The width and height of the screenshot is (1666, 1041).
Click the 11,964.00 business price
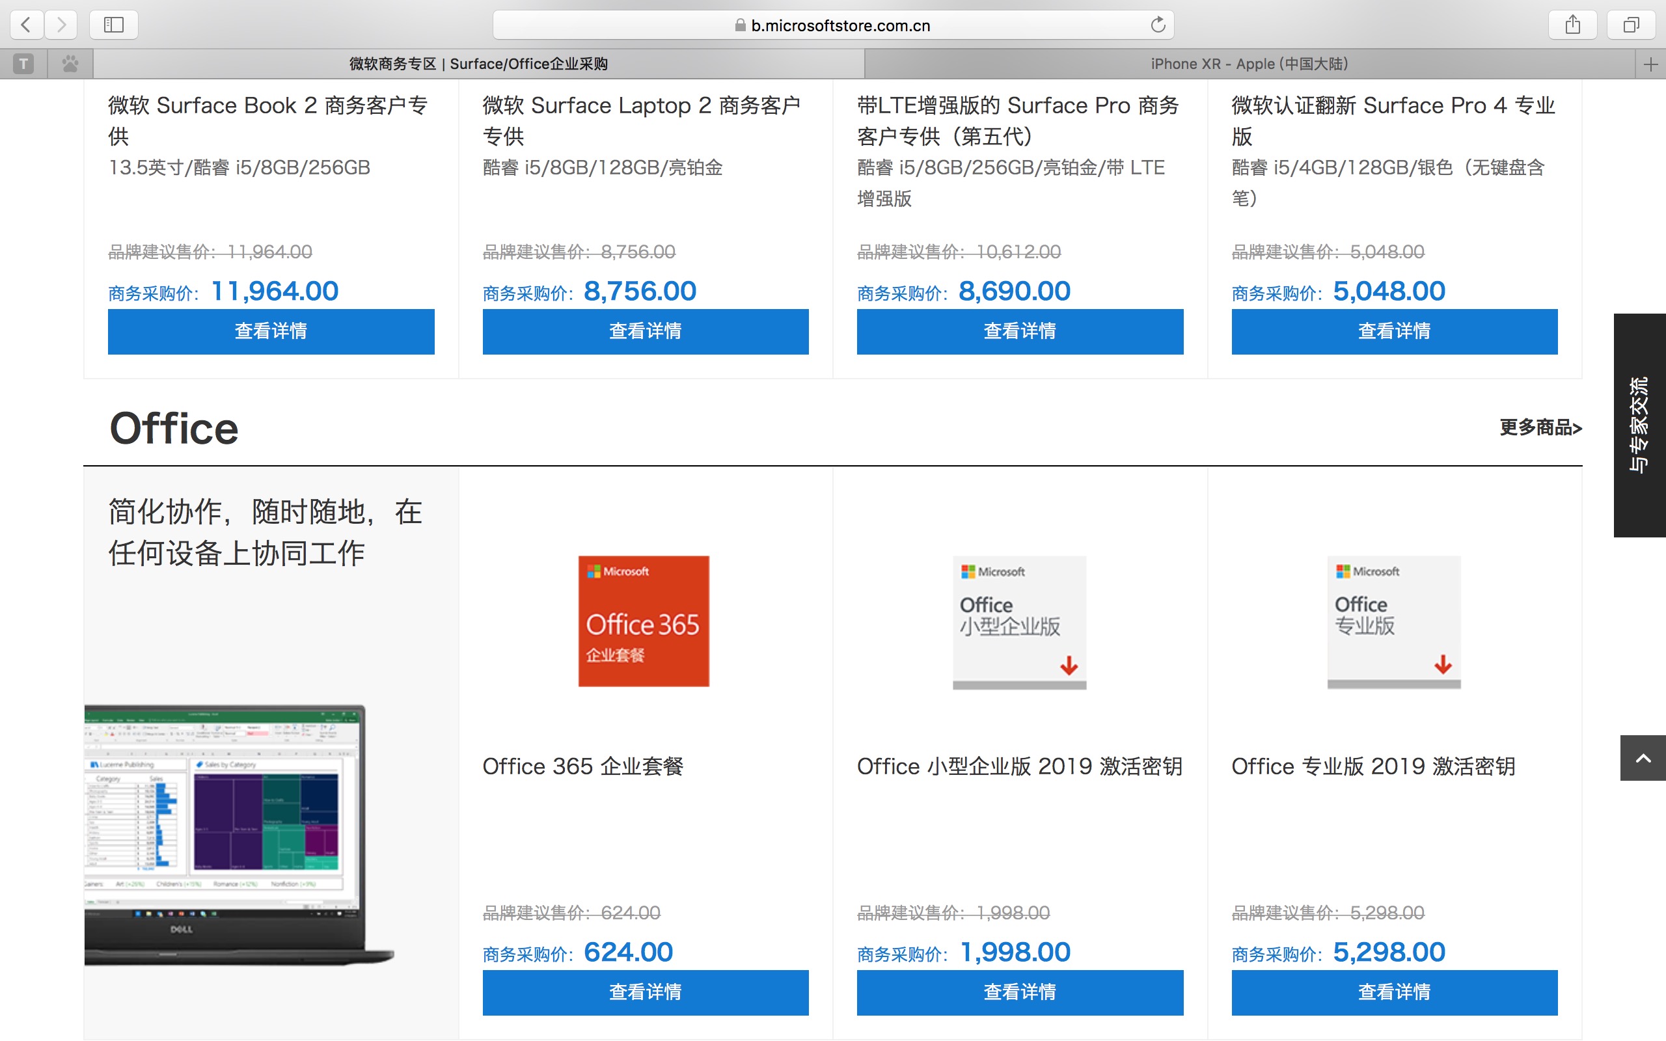275,291
